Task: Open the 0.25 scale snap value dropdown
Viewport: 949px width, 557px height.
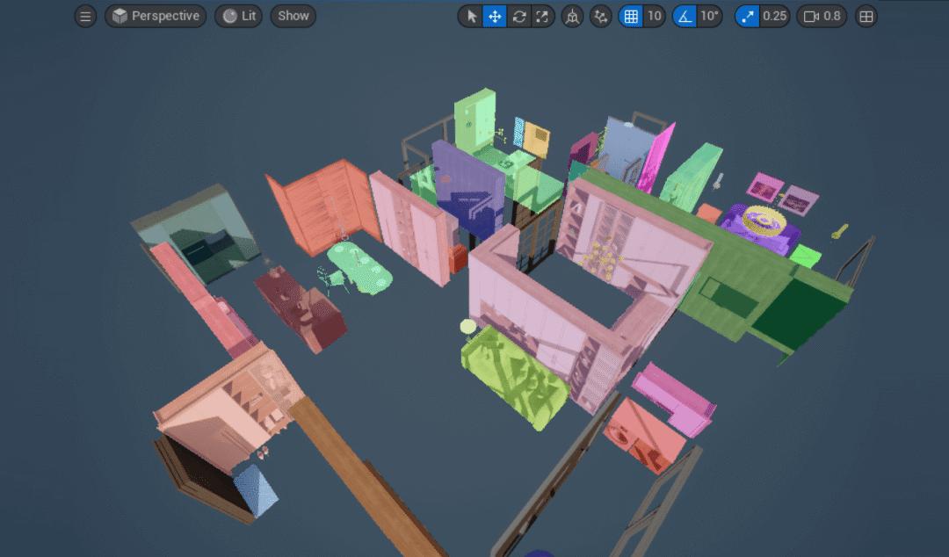Action: (774, 16)
